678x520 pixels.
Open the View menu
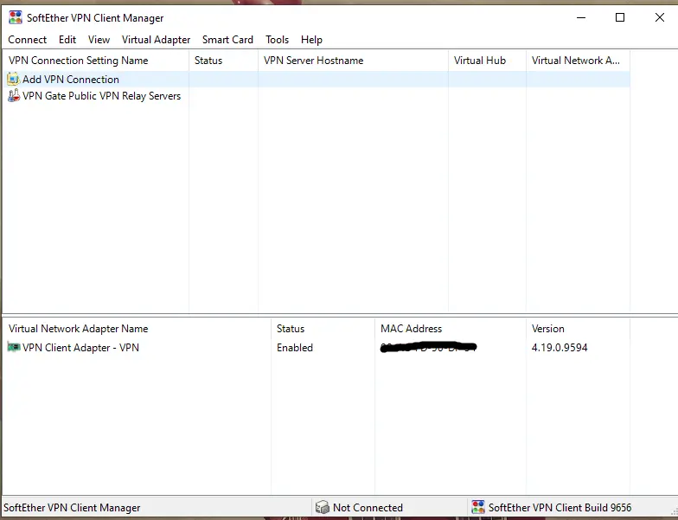tap(99, 40)
